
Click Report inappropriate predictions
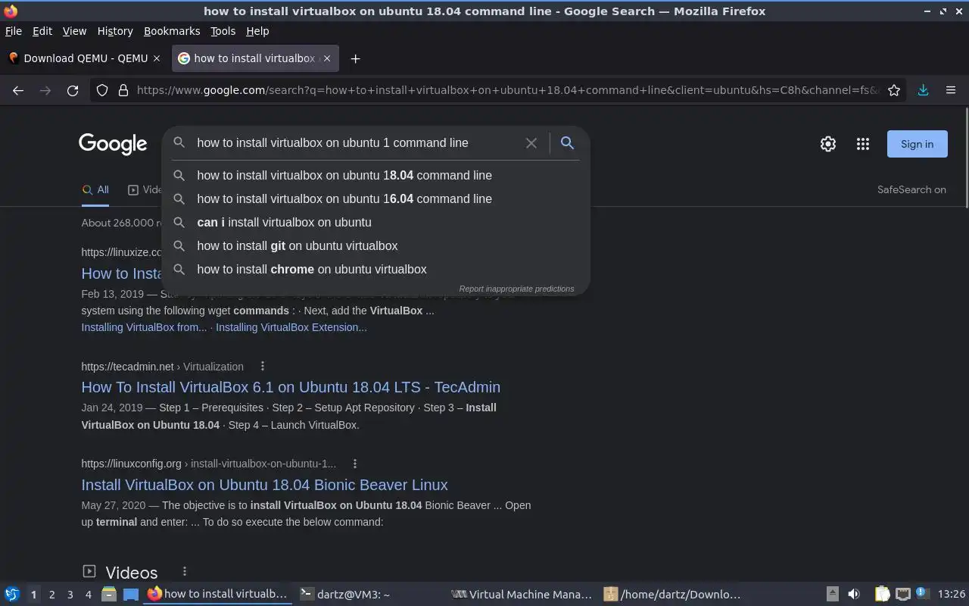[x=516, y=289]
